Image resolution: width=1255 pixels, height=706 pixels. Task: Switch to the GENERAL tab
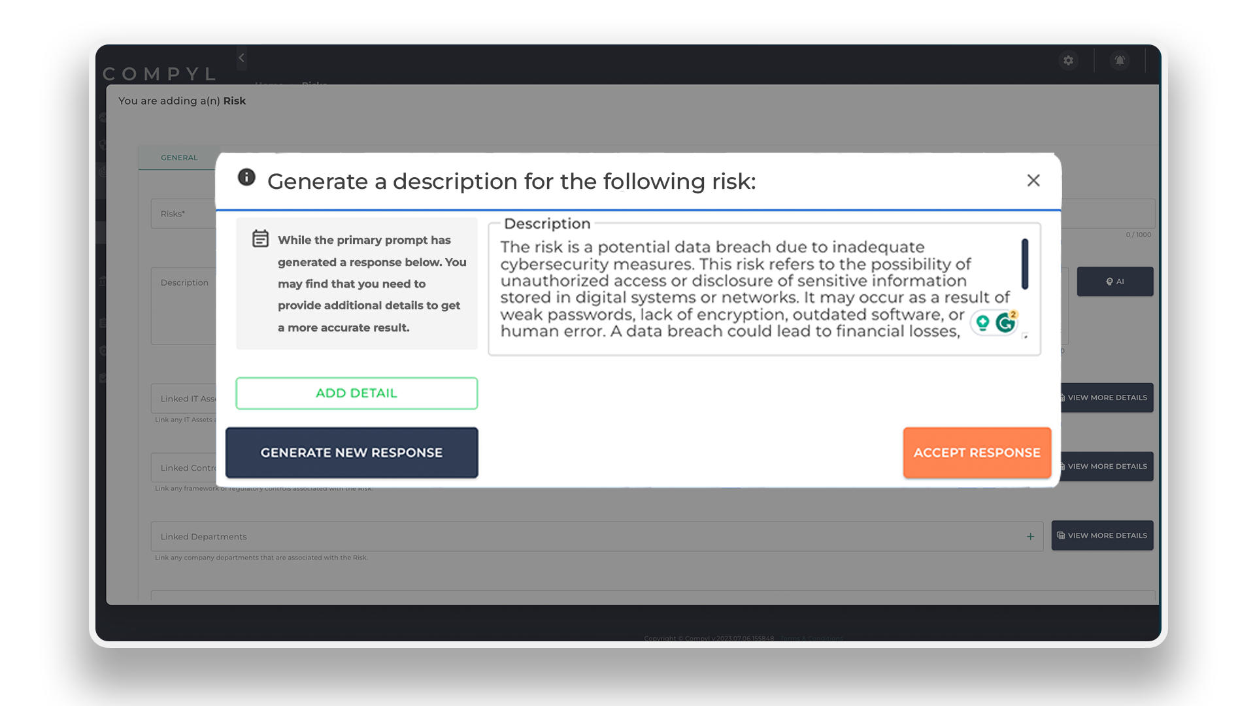pos(178,157)
